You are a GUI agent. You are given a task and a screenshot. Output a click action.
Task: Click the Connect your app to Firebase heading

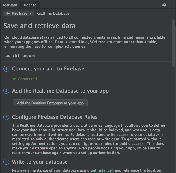48,69
